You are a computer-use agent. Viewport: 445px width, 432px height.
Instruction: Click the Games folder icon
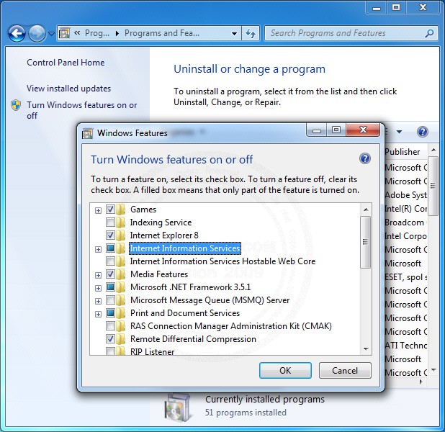[121, 210]
